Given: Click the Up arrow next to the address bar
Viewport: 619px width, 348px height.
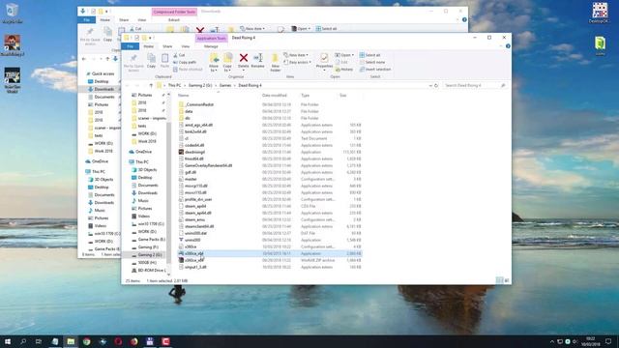Looking at the screenshot, I should click(151, 85).
